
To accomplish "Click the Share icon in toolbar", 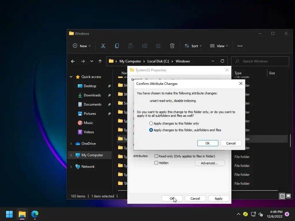I will pyautogui.click(x=158, y=46).
